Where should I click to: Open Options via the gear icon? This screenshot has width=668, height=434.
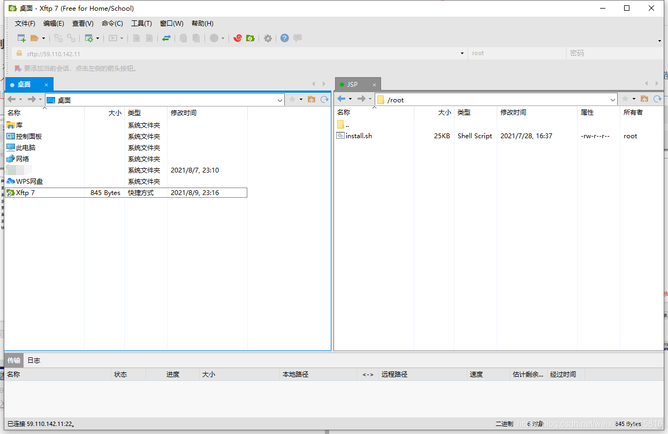(268, 38)
